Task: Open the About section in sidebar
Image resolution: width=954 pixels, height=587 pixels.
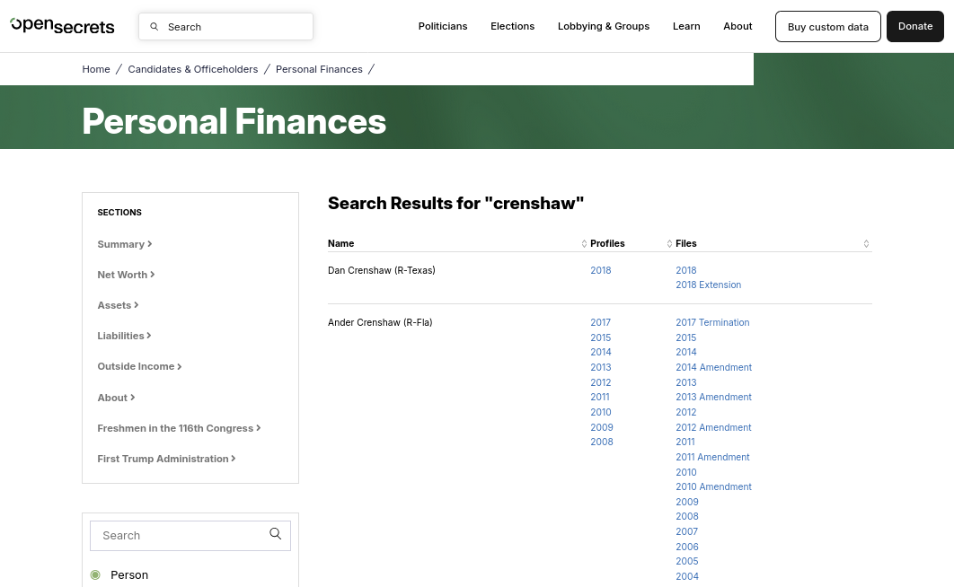Action: tap(116, 398)
